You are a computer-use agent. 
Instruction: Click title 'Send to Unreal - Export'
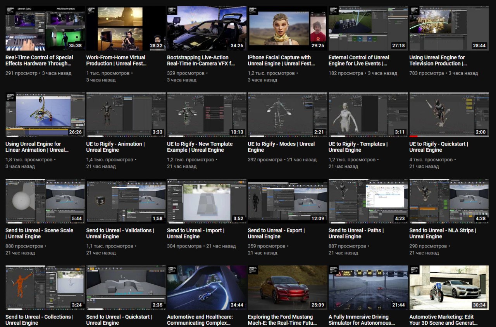coord(276,234)
